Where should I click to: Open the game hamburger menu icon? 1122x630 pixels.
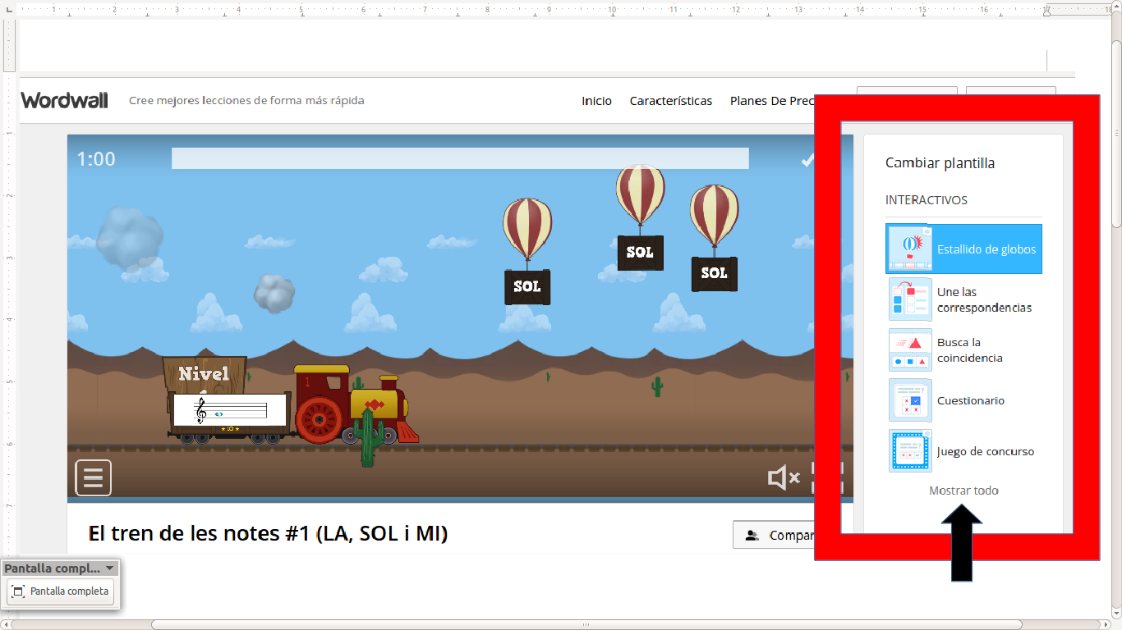click(x=94, y=477)
